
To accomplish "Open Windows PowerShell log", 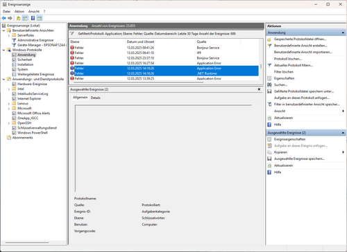I will pos(33,133).
